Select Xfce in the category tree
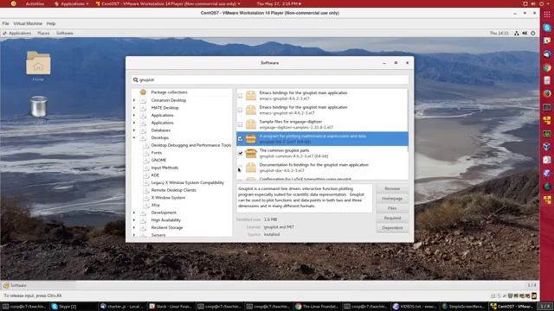The height and width of the screenshot is (311, 554). pos(156,205)
